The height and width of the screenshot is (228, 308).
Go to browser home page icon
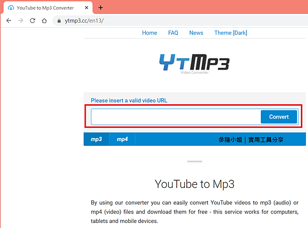click(44, 21)
